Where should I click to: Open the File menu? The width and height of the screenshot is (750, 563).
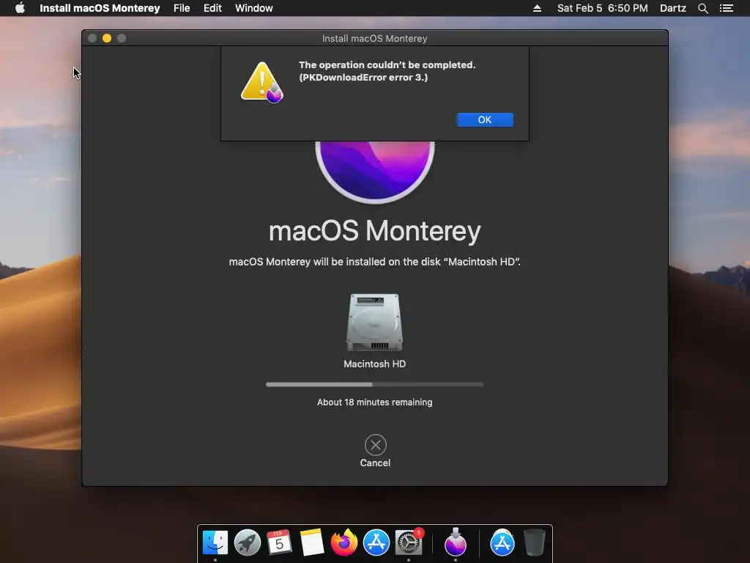(x=182, y=8)
